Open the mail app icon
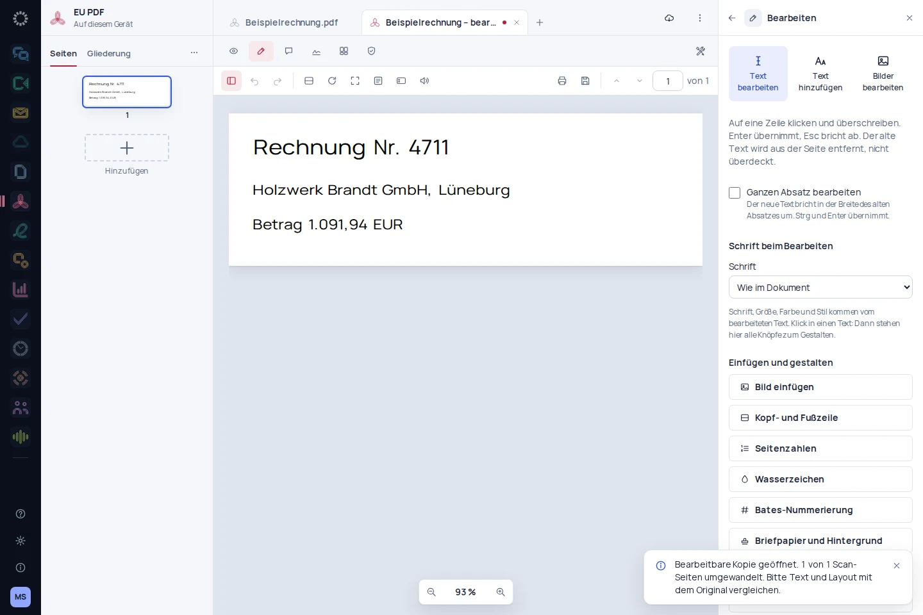Screen dimensions: 923x615 point(21,113)
